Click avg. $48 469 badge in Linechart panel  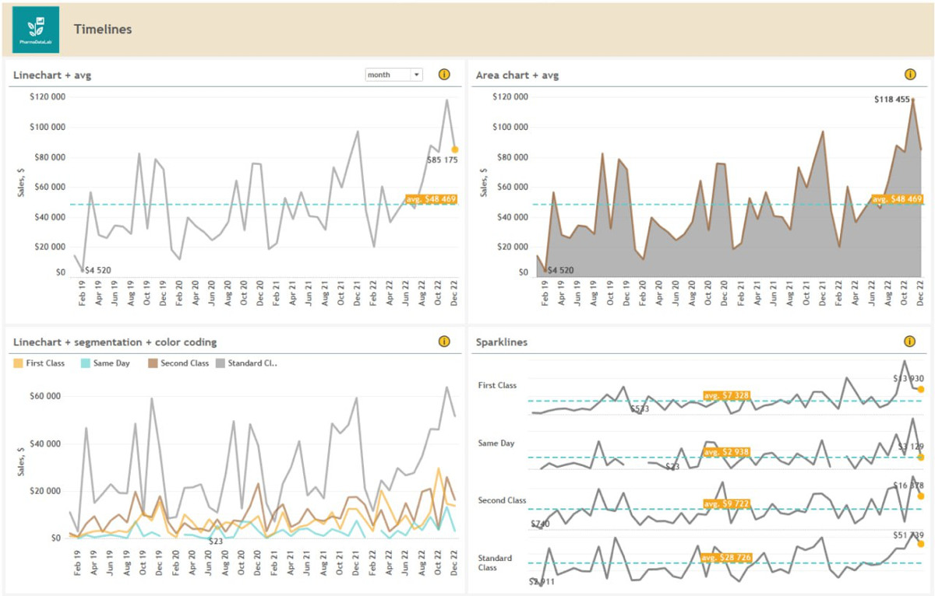click(x=432, y=199)
